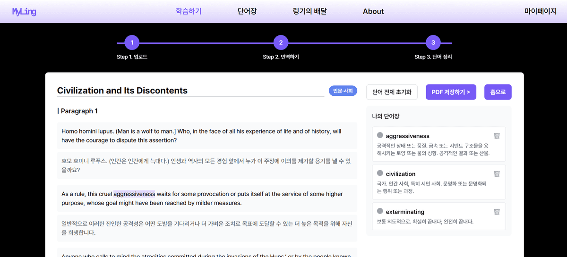567x257 pixels.
Task: Click the title field Civilization and Its Discontents
Action: click(190, 91)
